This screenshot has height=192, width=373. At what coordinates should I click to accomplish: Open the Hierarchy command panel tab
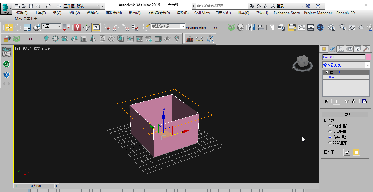(341, 49)
